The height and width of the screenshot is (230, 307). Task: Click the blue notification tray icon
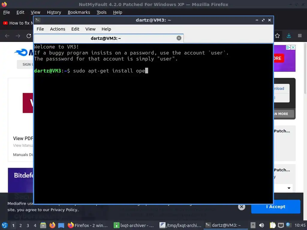click(x=288, y=225)
